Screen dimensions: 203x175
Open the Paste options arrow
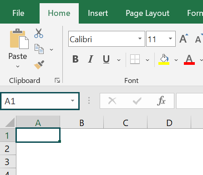[x=18, y=66]
